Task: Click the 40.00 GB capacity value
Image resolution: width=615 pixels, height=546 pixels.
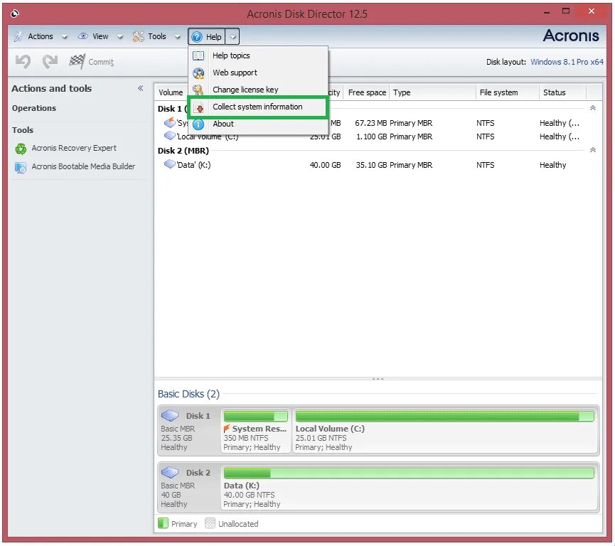Action: click(325, 165)
